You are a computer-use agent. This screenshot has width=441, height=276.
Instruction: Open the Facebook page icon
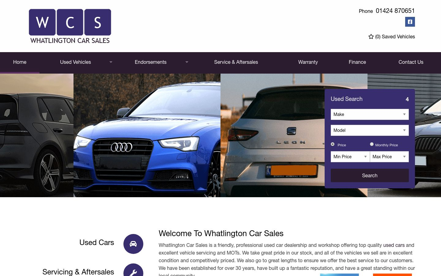[410, 22]
